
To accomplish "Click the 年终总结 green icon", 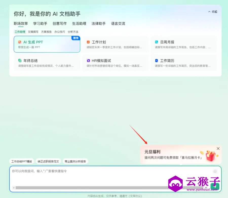I will [x=20, y=61].
